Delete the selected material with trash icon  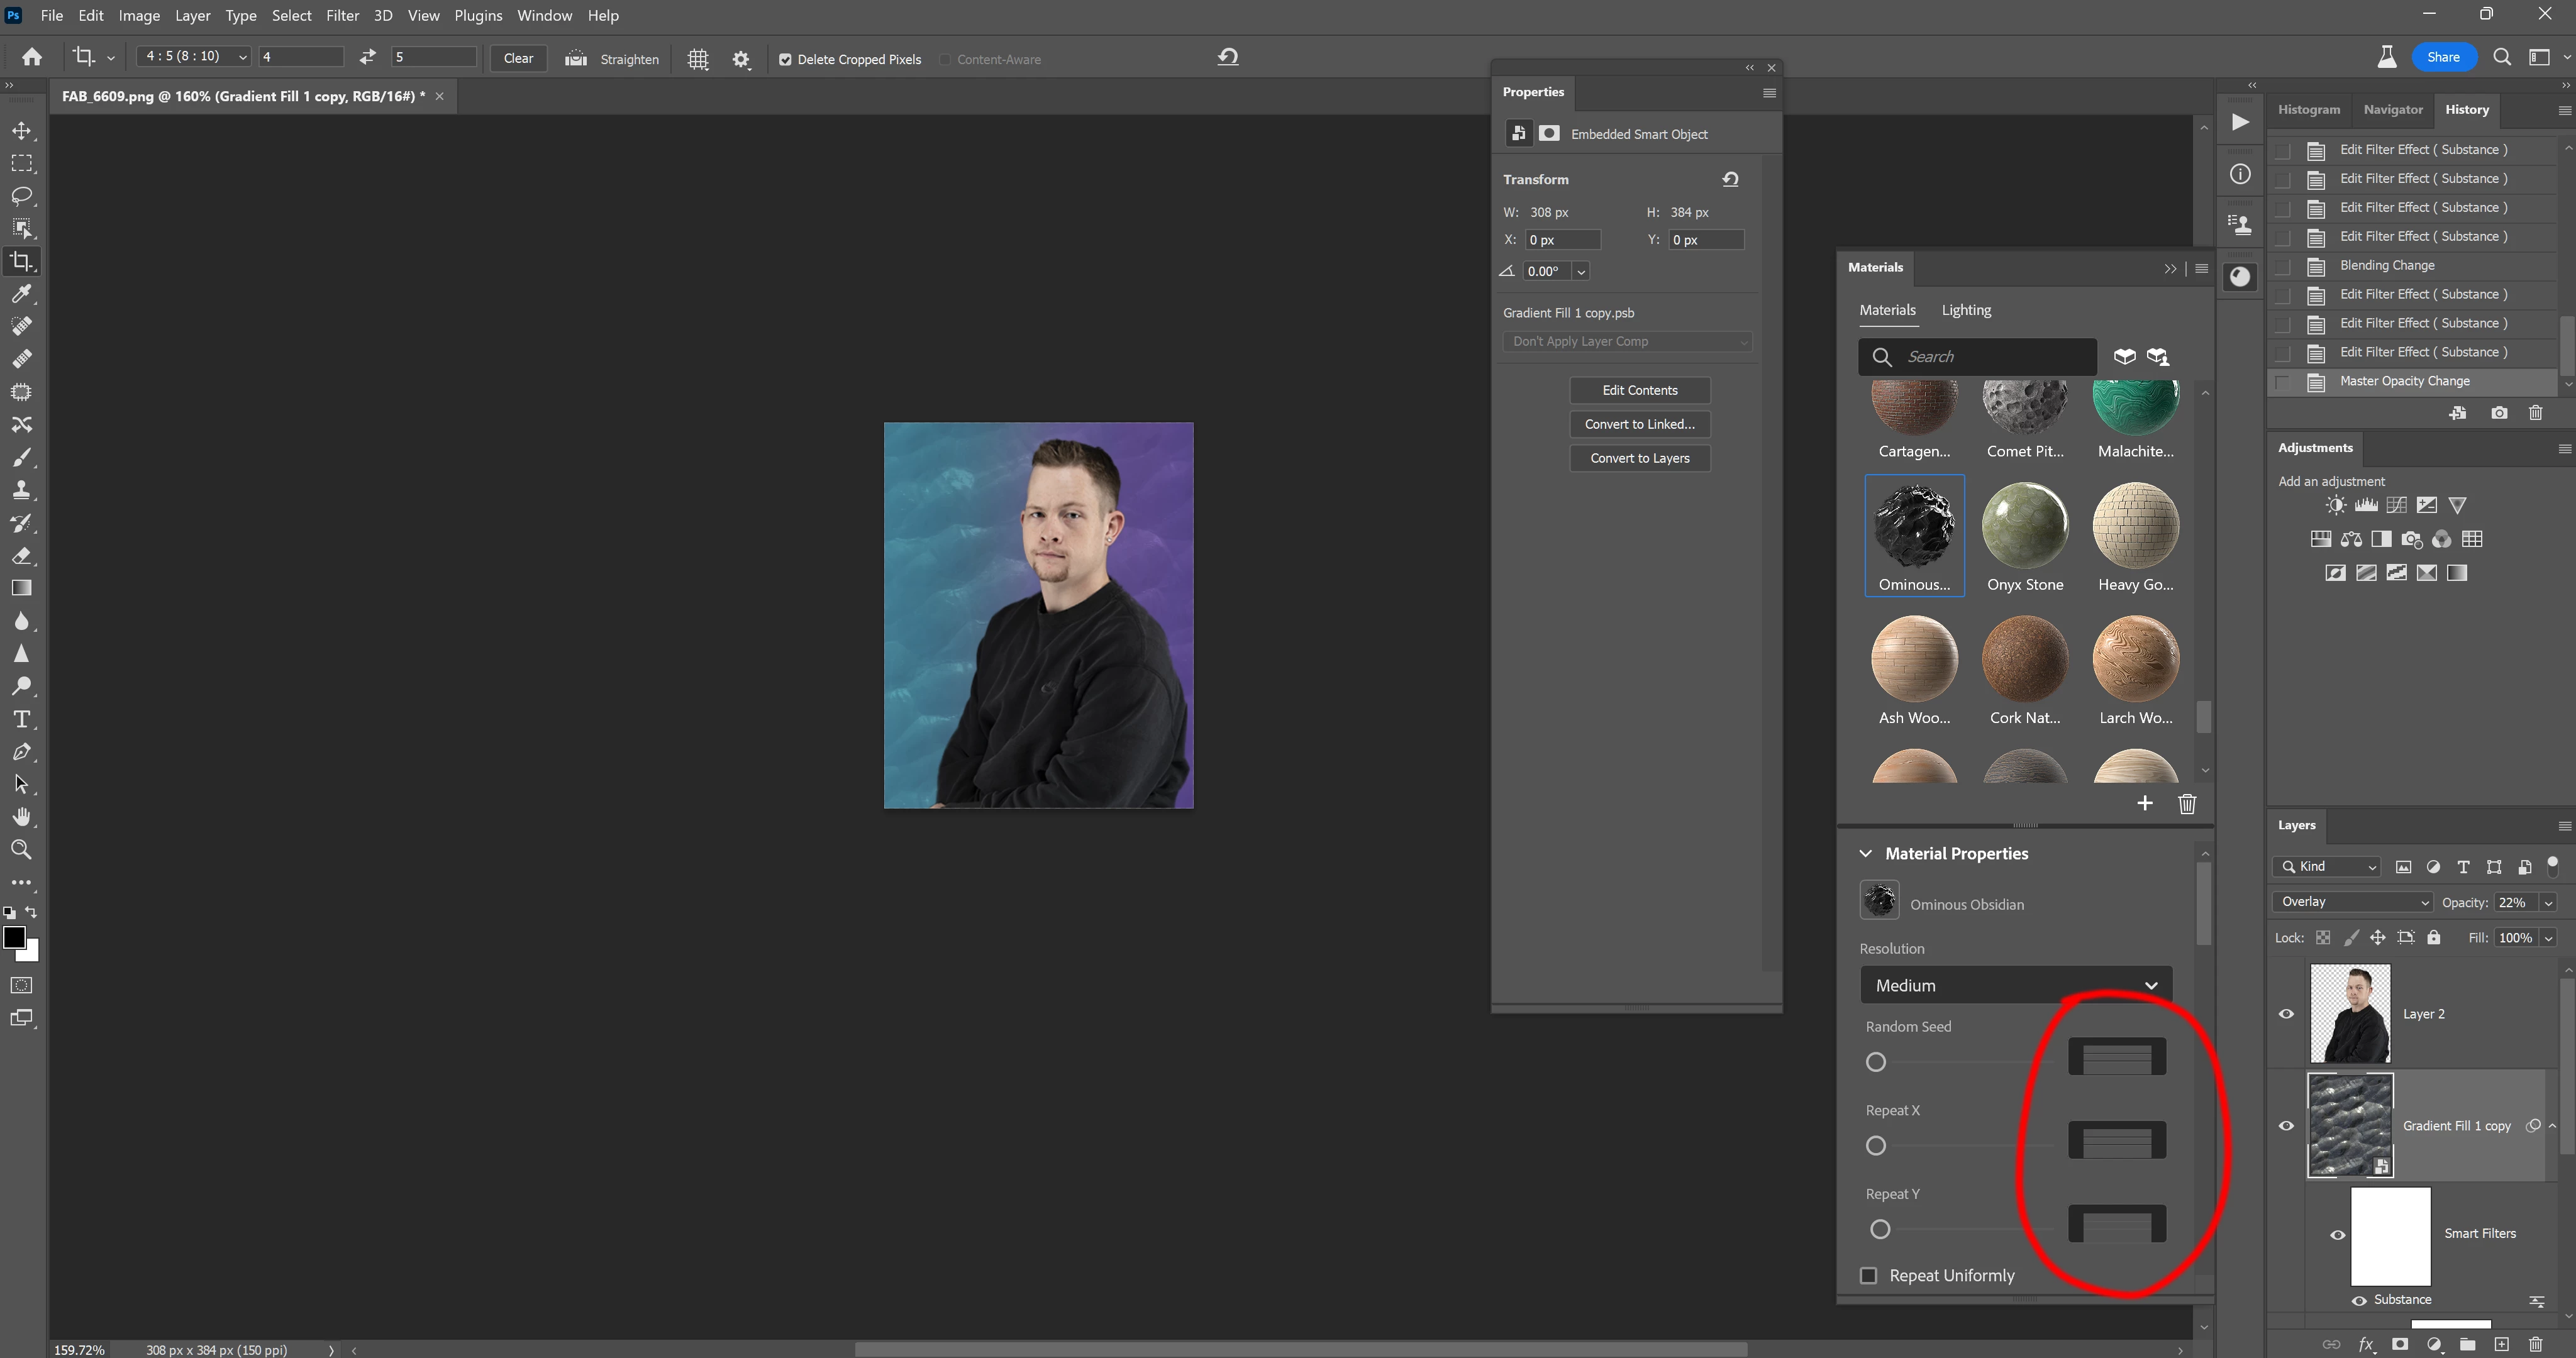pos(2187,803)
